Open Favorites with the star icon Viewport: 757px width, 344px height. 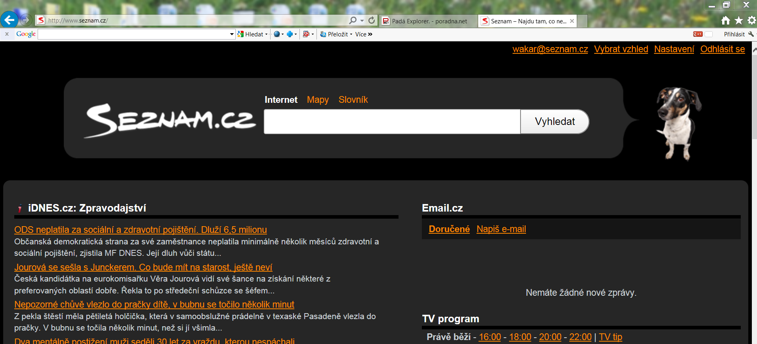[x=738, y=20]
